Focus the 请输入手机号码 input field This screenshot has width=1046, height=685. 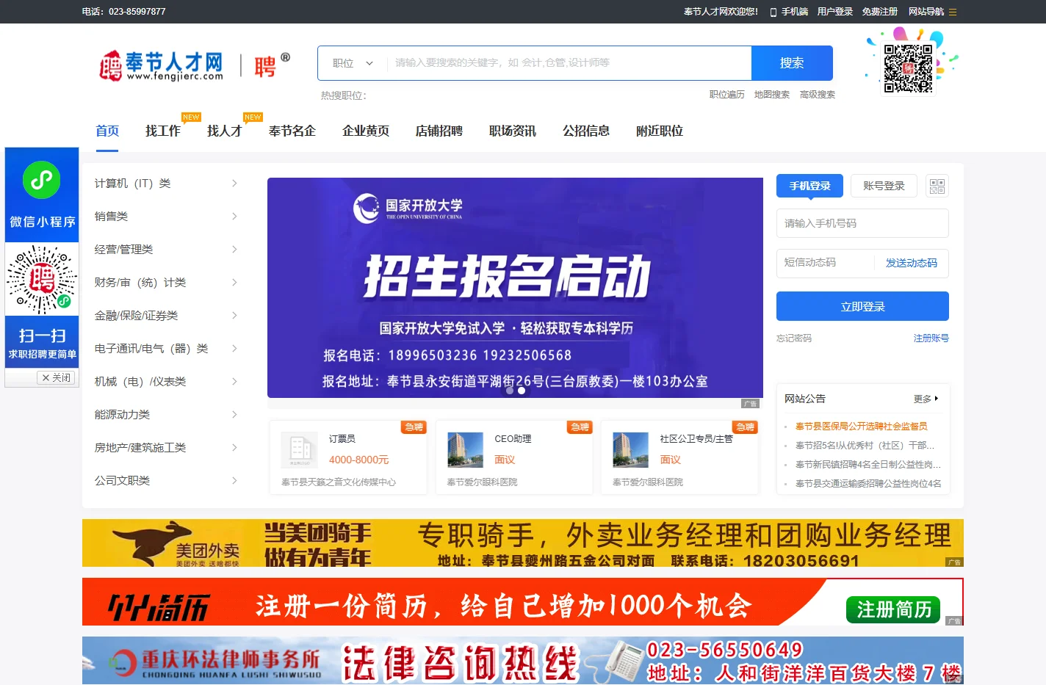pos(862,223)
